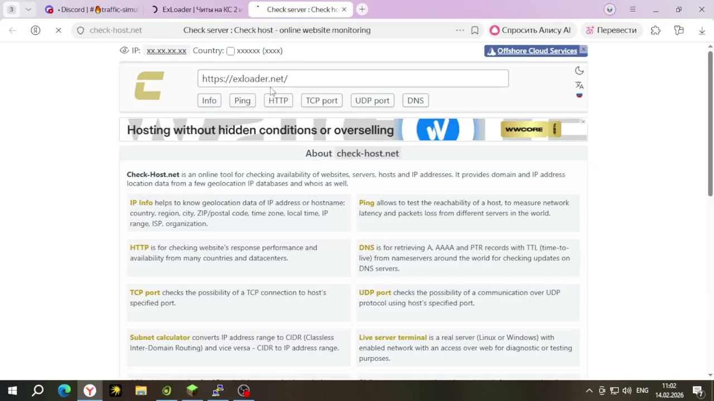The height and width of the screenshot is (401, 714).
Task: Toggle the Country checkbox
Action: [230, 51]
